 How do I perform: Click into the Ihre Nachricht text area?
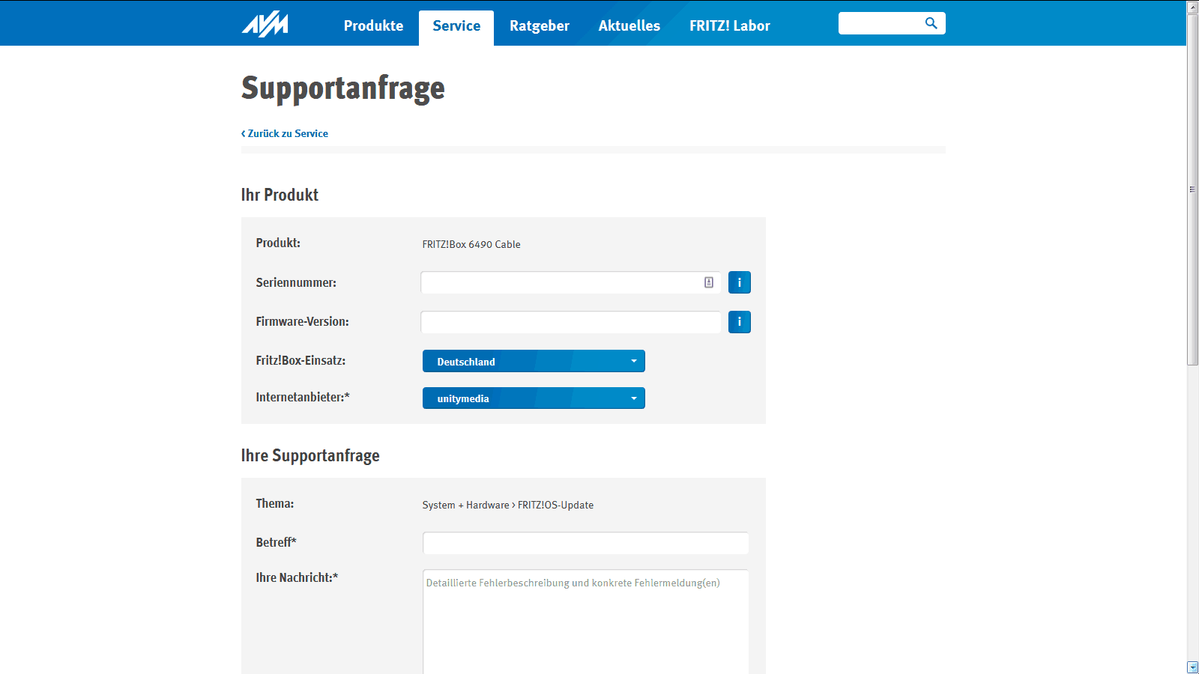586,622
